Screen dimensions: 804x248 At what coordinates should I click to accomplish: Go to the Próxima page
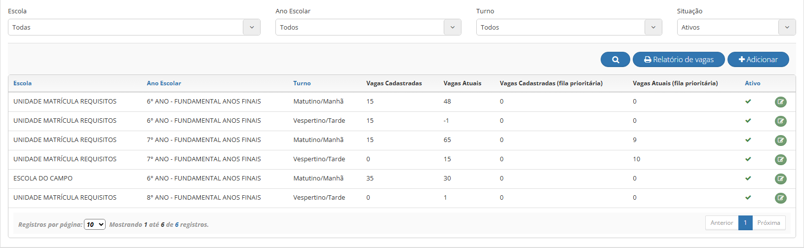tap(768, 223)
